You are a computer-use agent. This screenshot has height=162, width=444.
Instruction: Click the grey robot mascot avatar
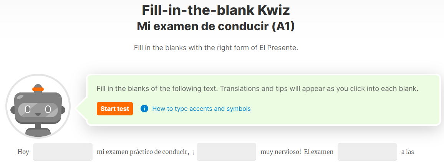click(x=38, y=106)
